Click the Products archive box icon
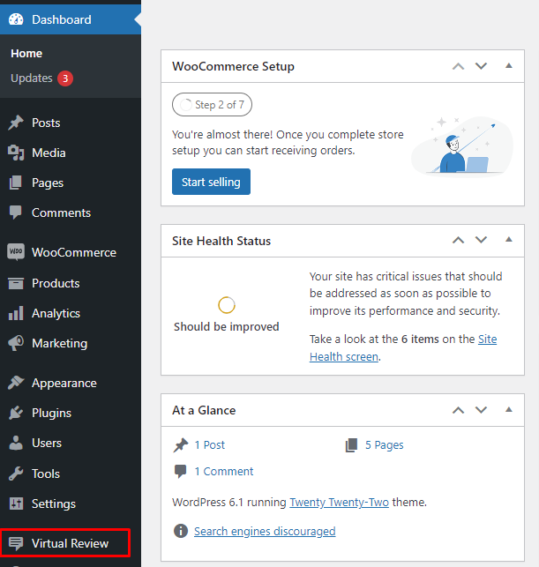Image resolution: width=539 pixels, height=567 pixels. [x=16, y=283]
